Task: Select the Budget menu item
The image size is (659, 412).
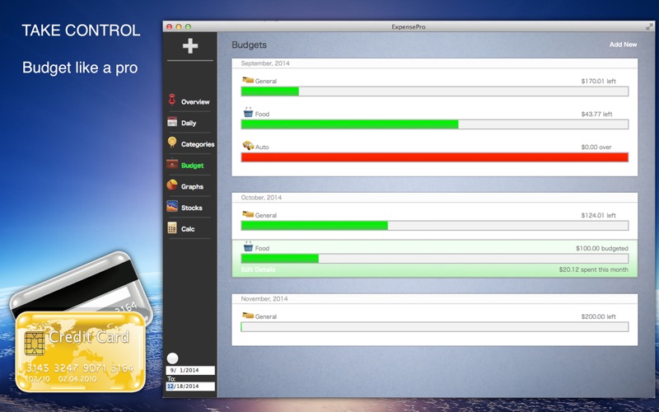Action: pos(193,166)
